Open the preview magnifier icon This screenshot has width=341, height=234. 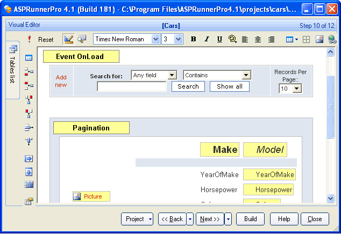(x=82, y=39)
